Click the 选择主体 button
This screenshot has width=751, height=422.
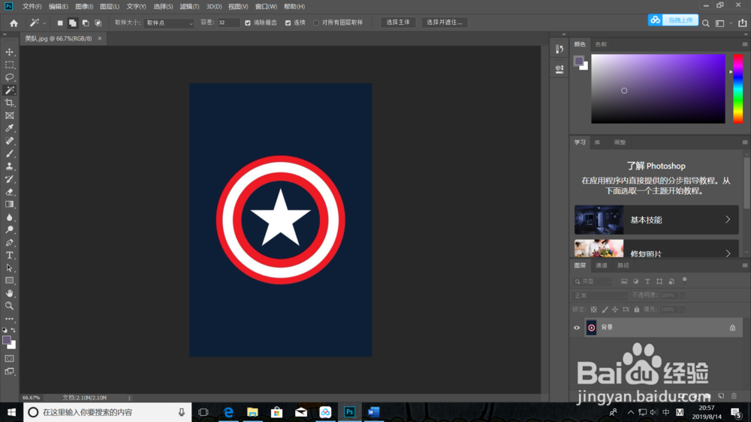point(398,22)
